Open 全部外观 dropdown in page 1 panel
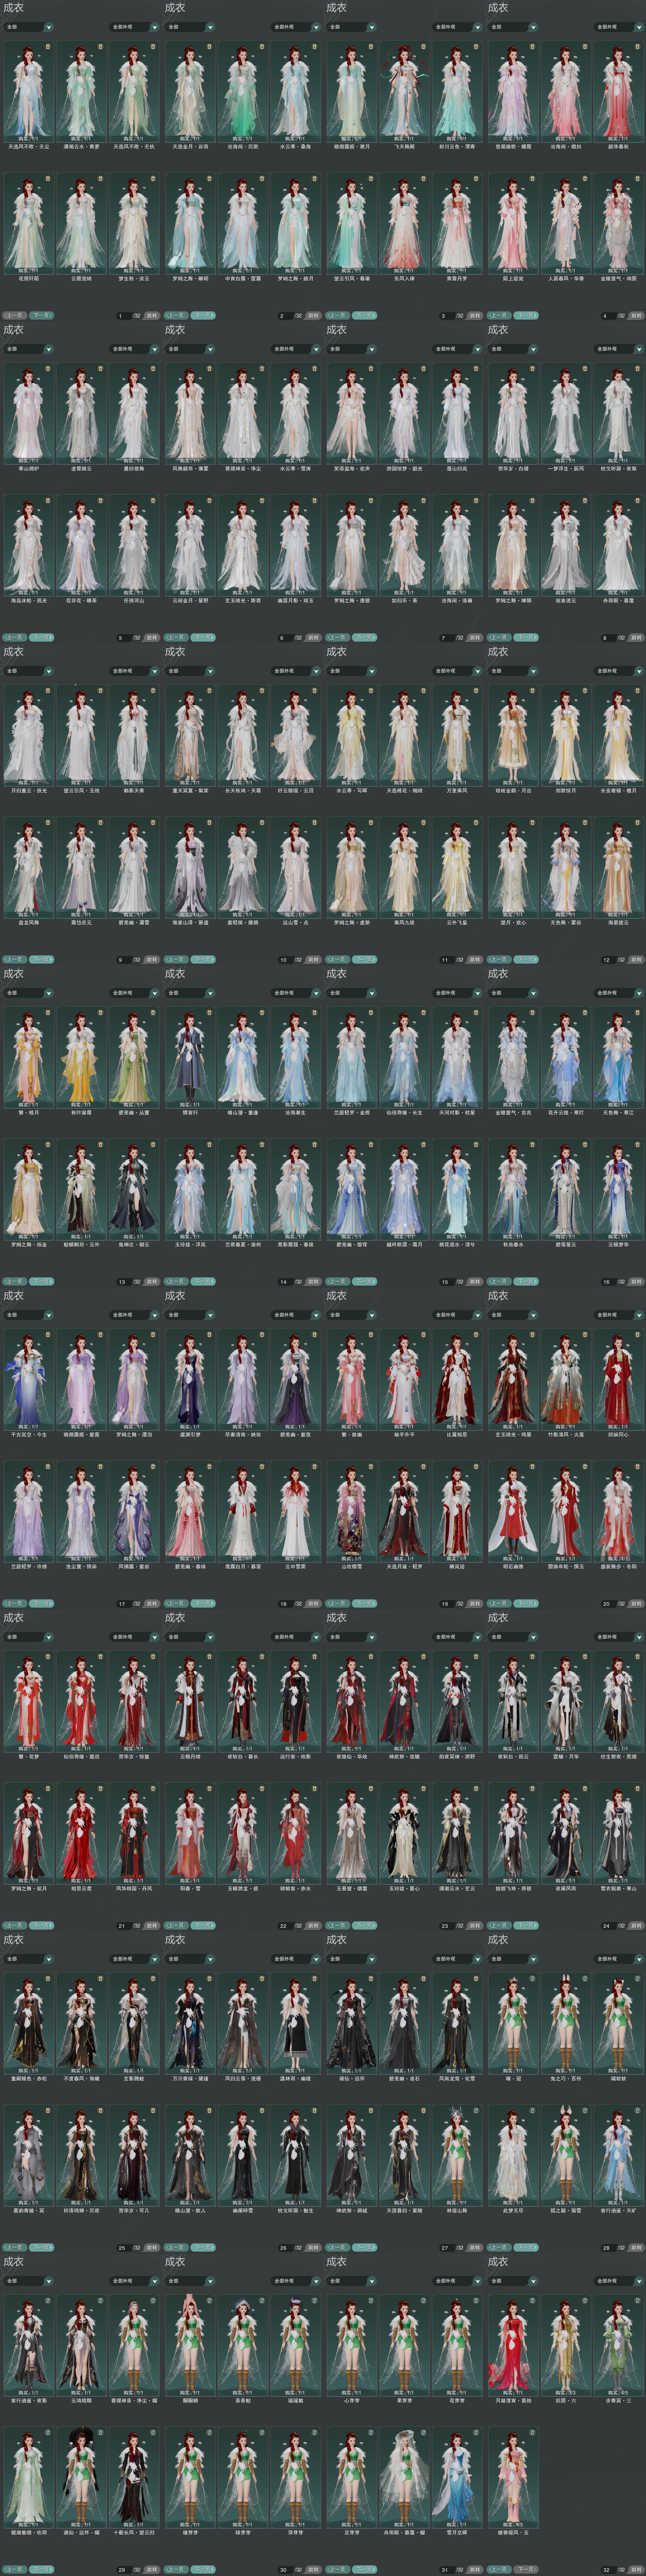The image size is (646, 2576). click(x=134, y=27)
